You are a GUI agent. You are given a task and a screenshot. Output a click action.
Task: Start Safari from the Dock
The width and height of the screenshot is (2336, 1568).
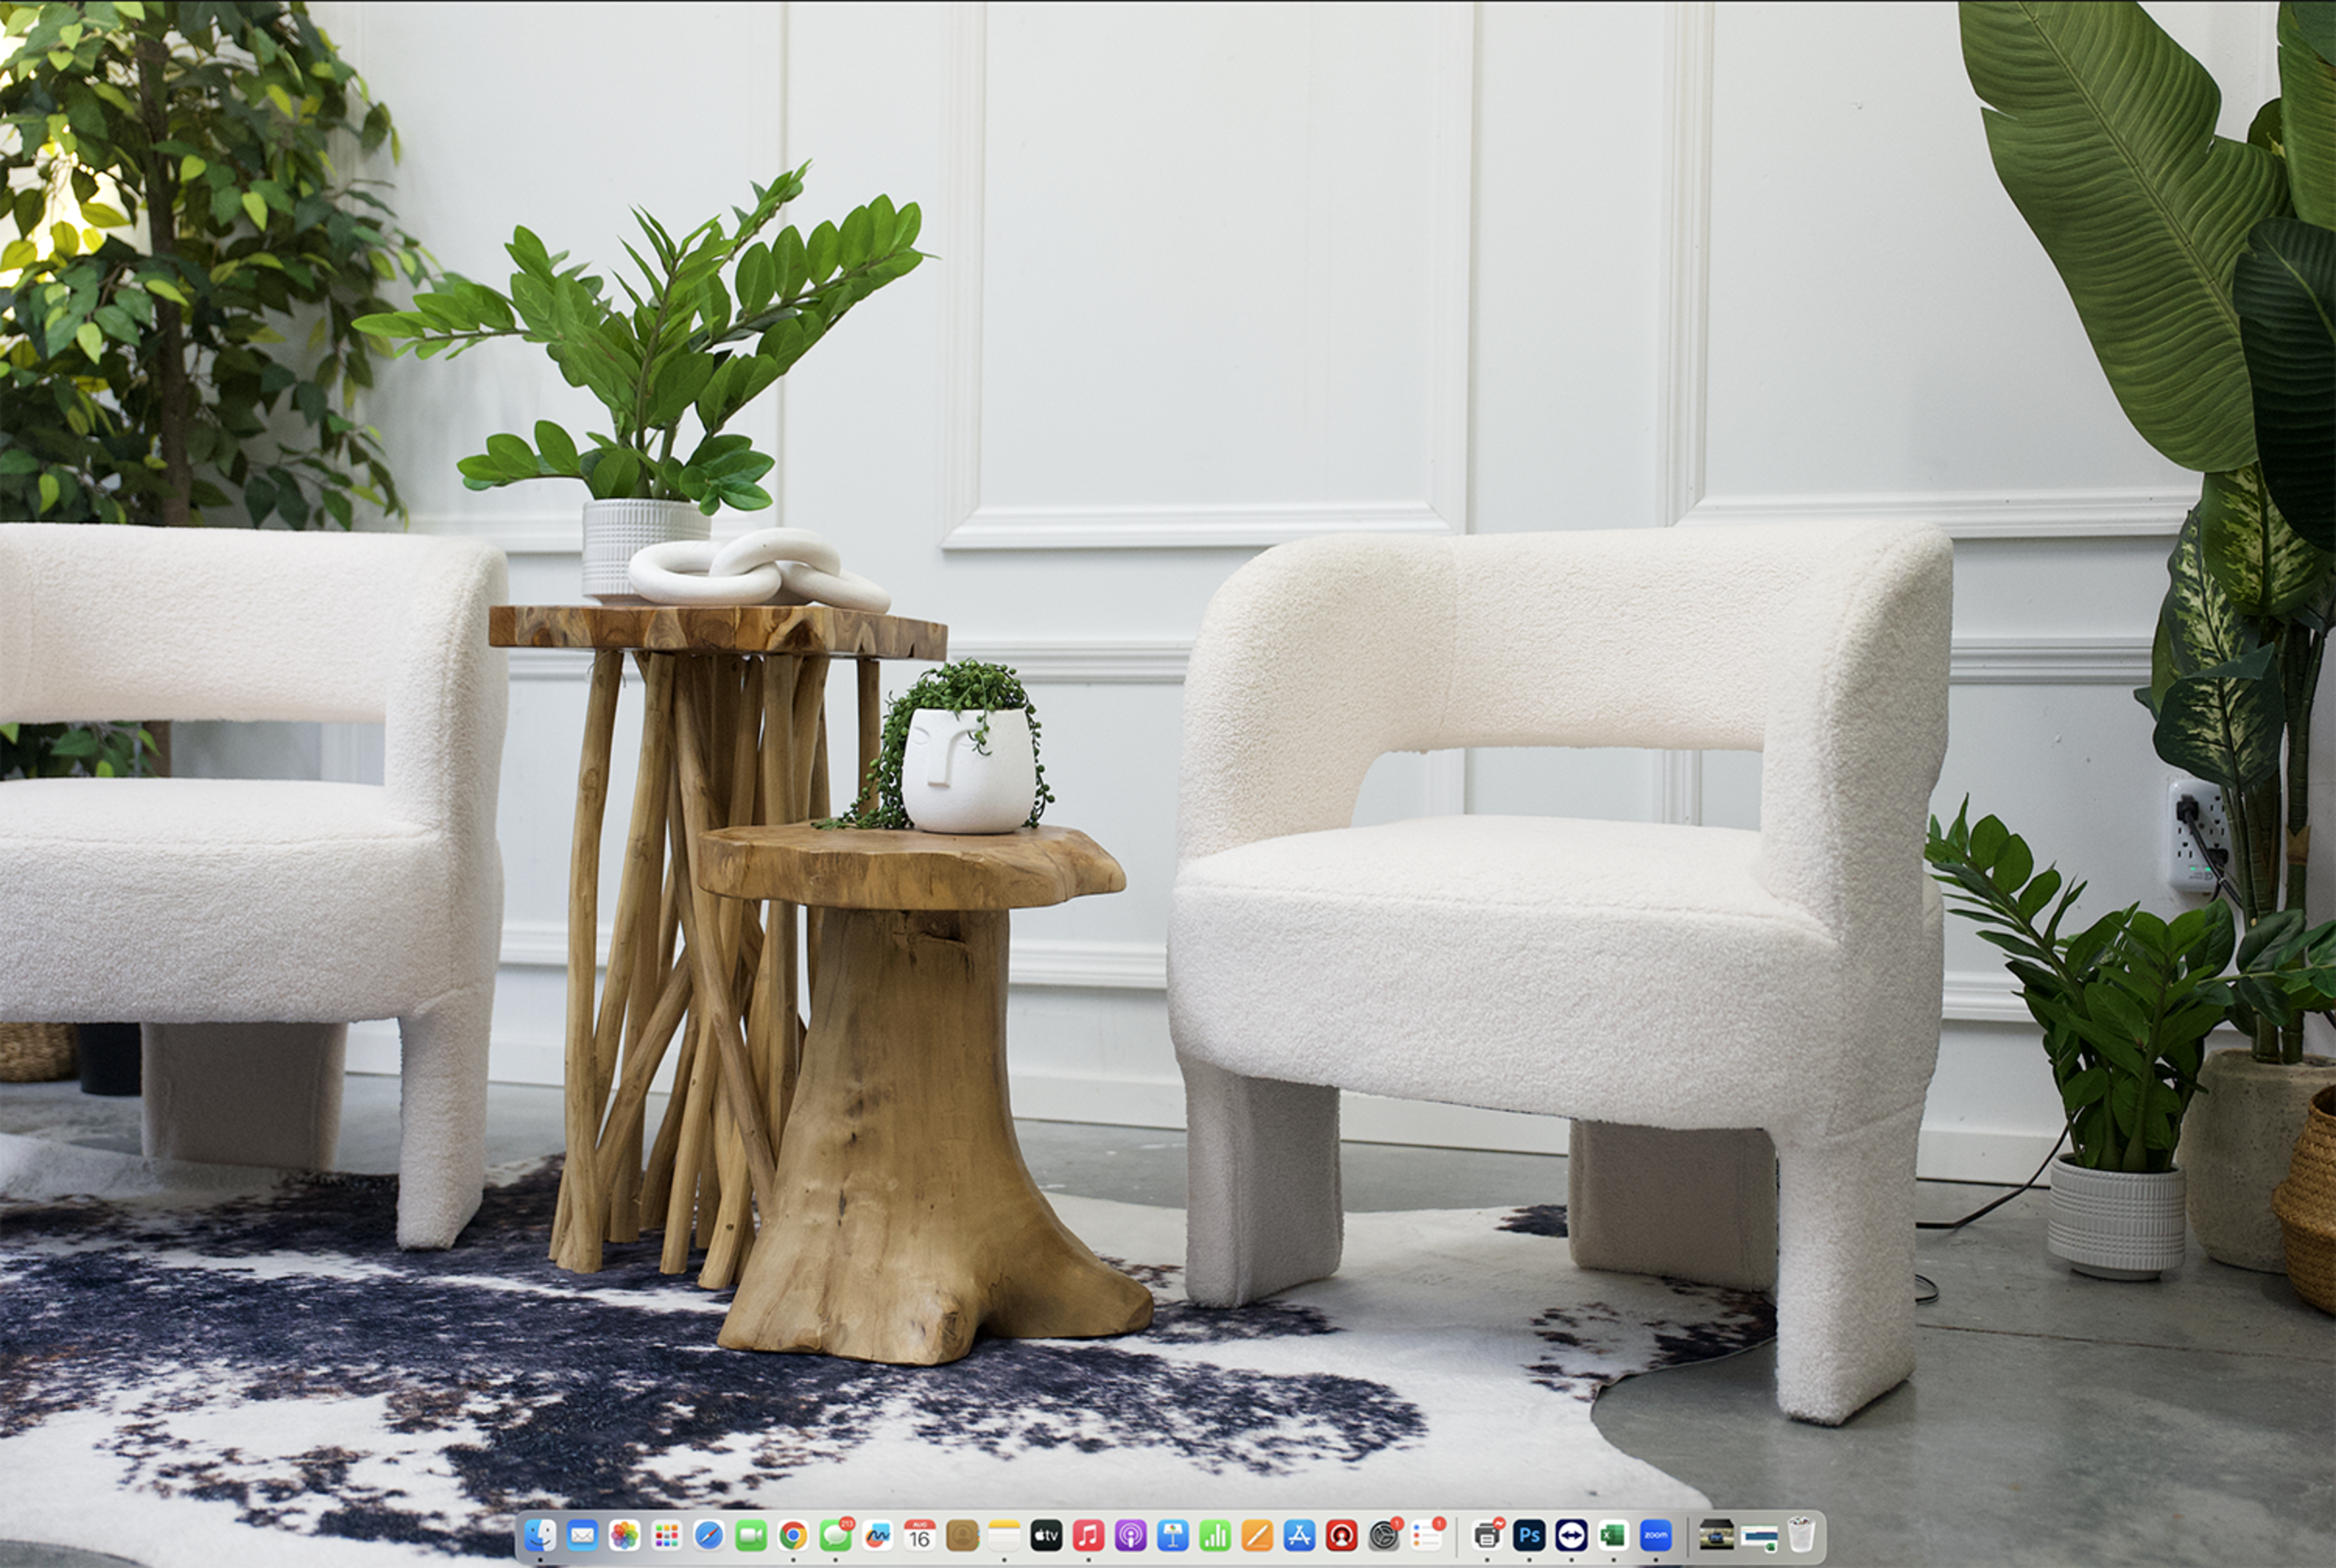tap(708, 1534)
